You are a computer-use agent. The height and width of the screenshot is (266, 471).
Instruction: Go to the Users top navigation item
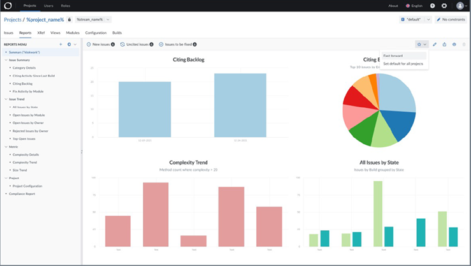point(48,6)
